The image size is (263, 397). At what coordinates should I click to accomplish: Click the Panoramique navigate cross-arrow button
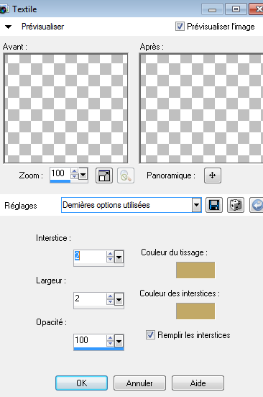(x=213, y=175)
